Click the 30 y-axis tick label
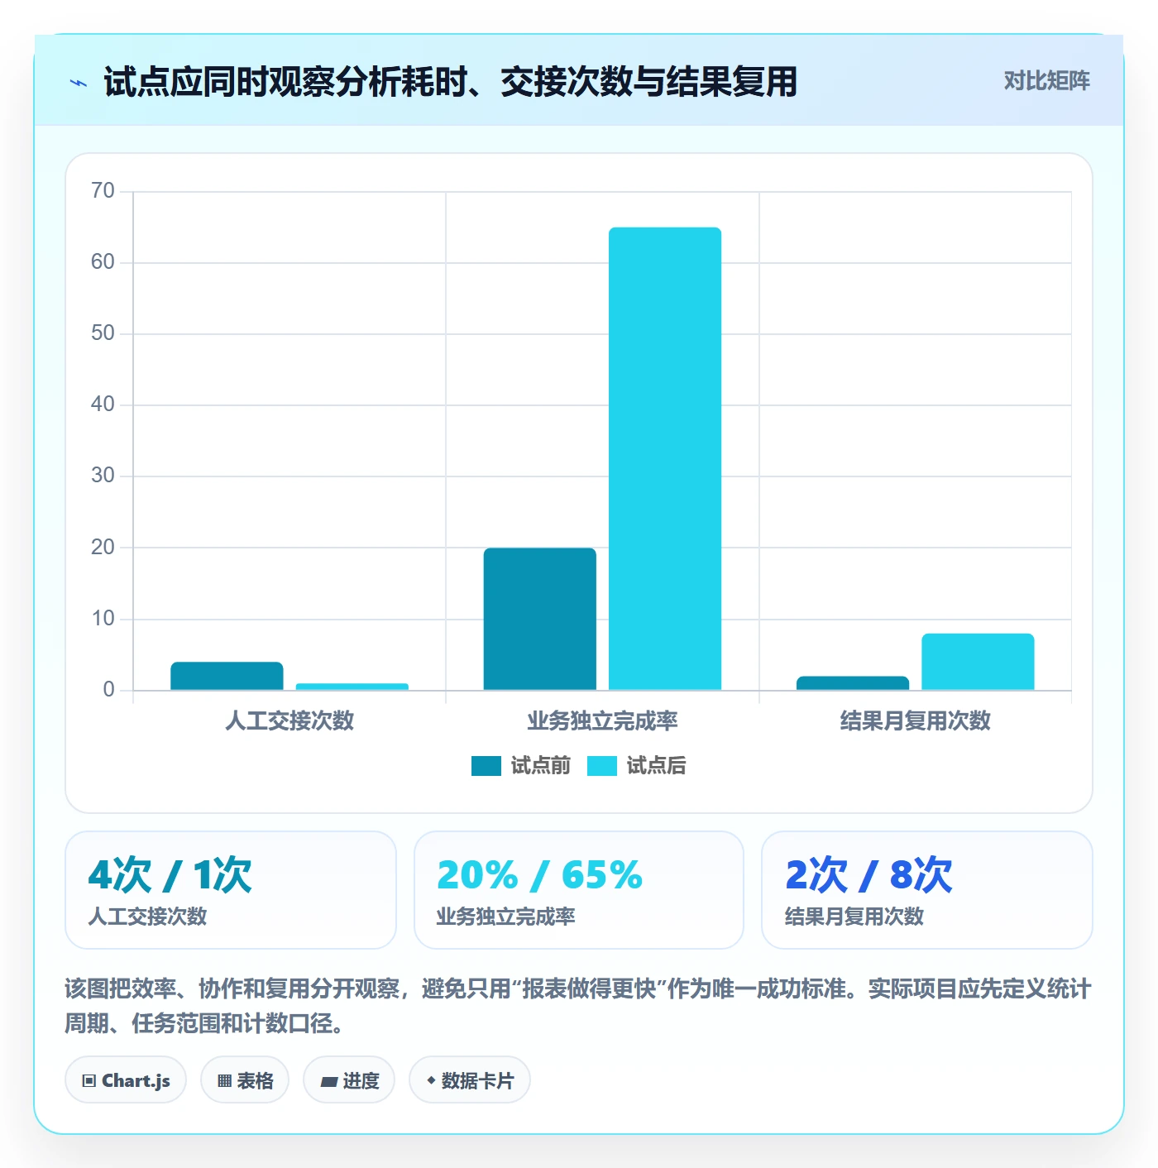Image resolution: width=1158 pixels, height=1168 pixels. 103,476
